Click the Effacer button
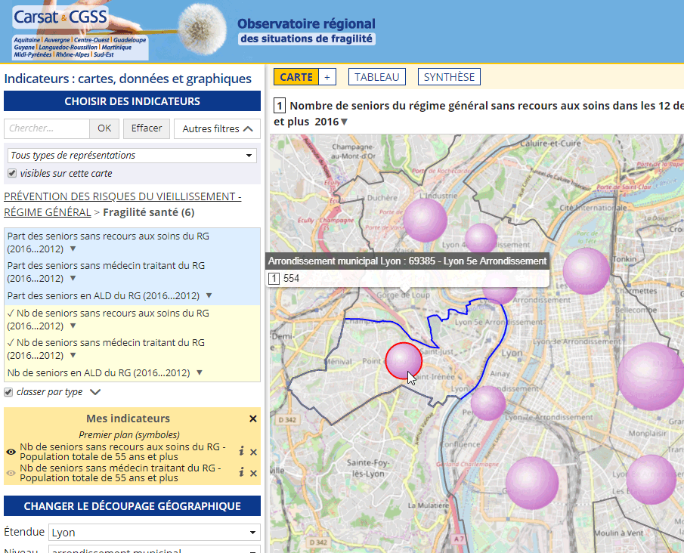This screenshot has height=553, width=684. [147, 128]
